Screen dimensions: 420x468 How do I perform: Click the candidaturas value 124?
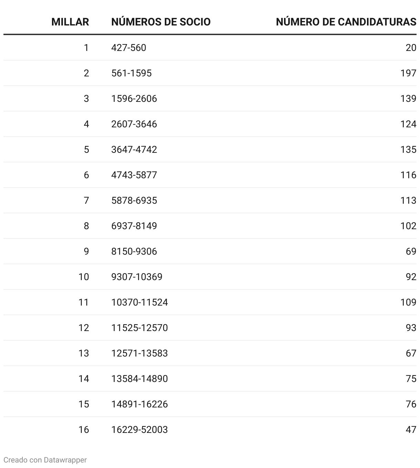408,124
